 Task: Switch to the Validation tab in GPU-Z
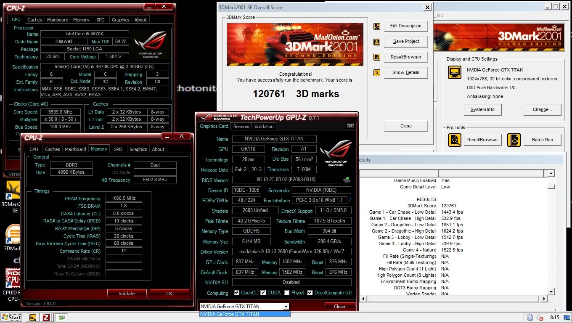coord(264,126)
